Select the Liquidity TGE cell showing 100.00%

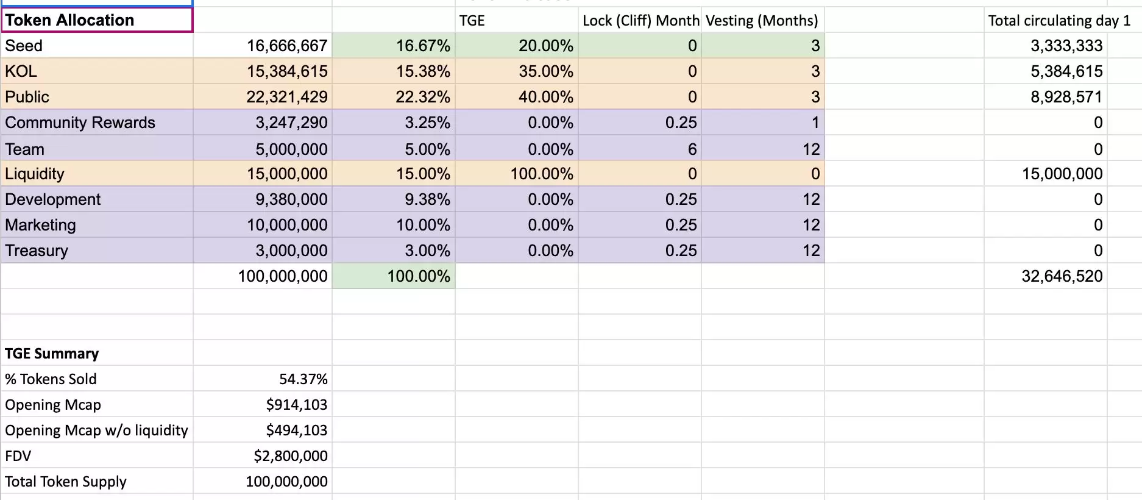tap(516, 174)
